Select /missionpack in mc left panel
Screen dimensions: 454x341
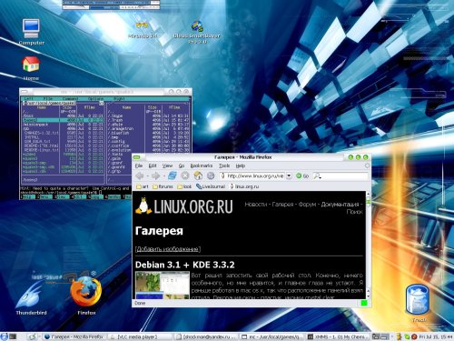point(64,125)
